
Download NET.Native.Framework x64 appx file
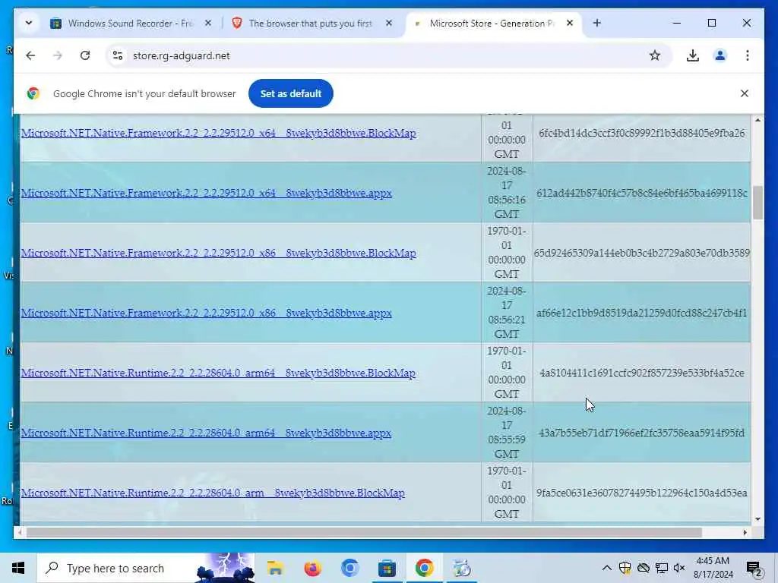pyautogui.click(x=207, y=193)
